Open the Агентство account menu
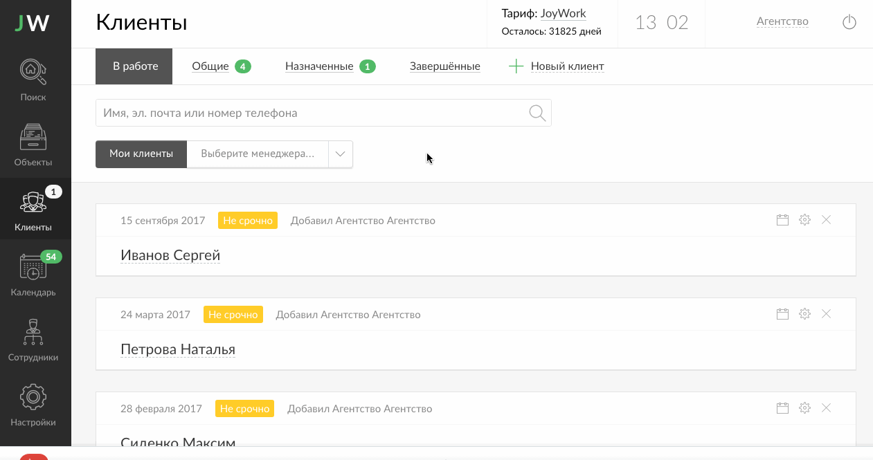The width and height of the screenshot is (873, 460). [782, 21]
